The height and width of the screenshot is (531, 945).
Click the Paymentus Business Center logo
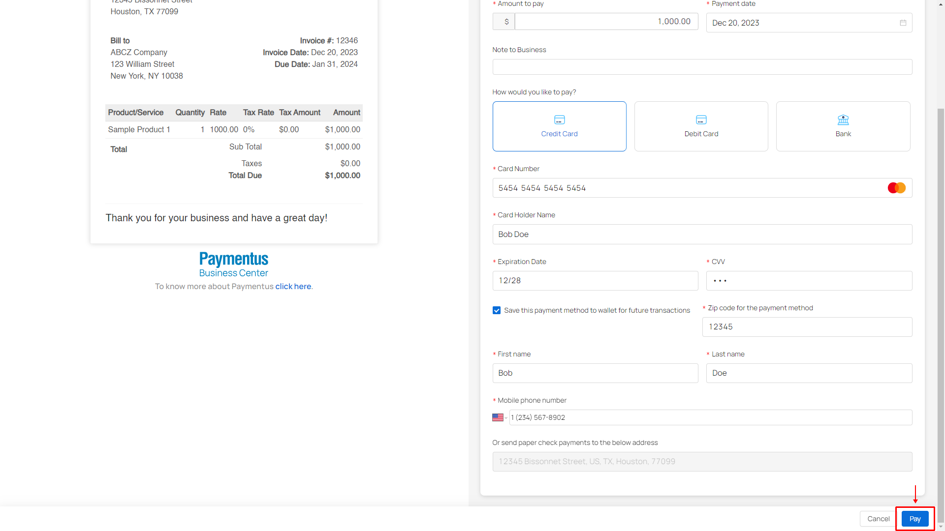pyautogui.click(x=234, y=265)
